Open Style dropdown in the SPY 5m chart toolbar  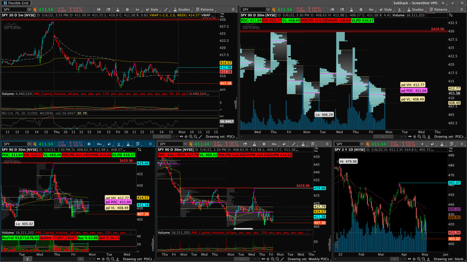pos(153,9)
